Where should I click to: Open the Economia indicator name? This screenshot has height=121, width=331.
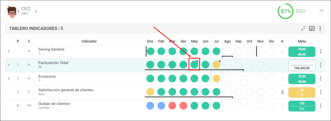[x=47, y=76]
